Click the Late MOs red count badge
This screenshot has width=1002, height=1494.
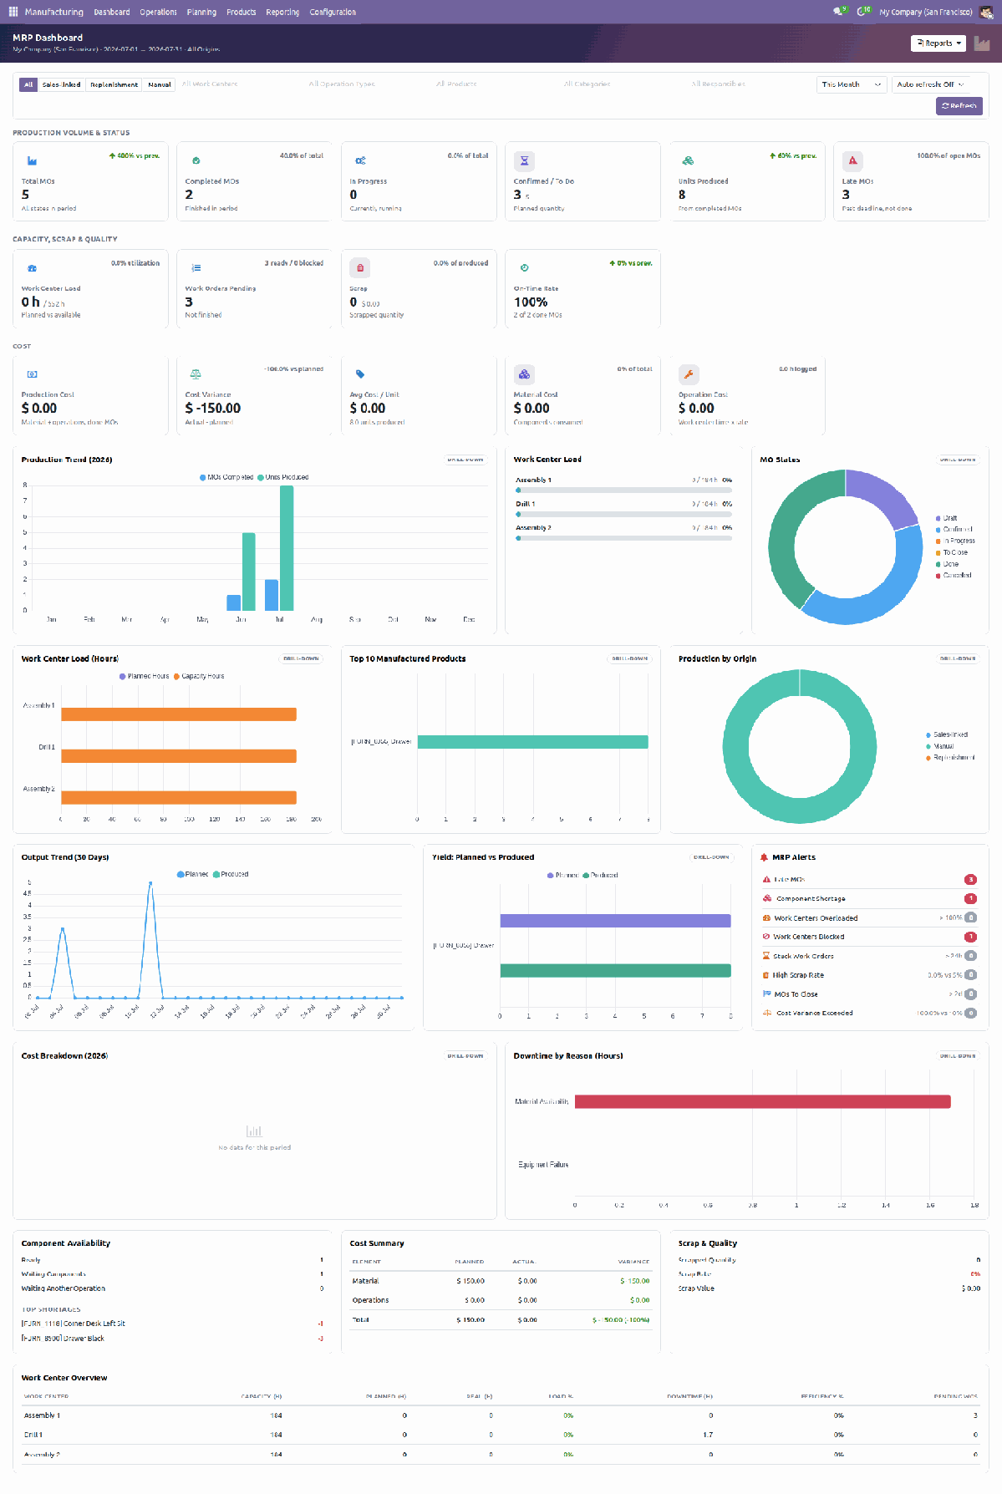[x=970, y=879]
